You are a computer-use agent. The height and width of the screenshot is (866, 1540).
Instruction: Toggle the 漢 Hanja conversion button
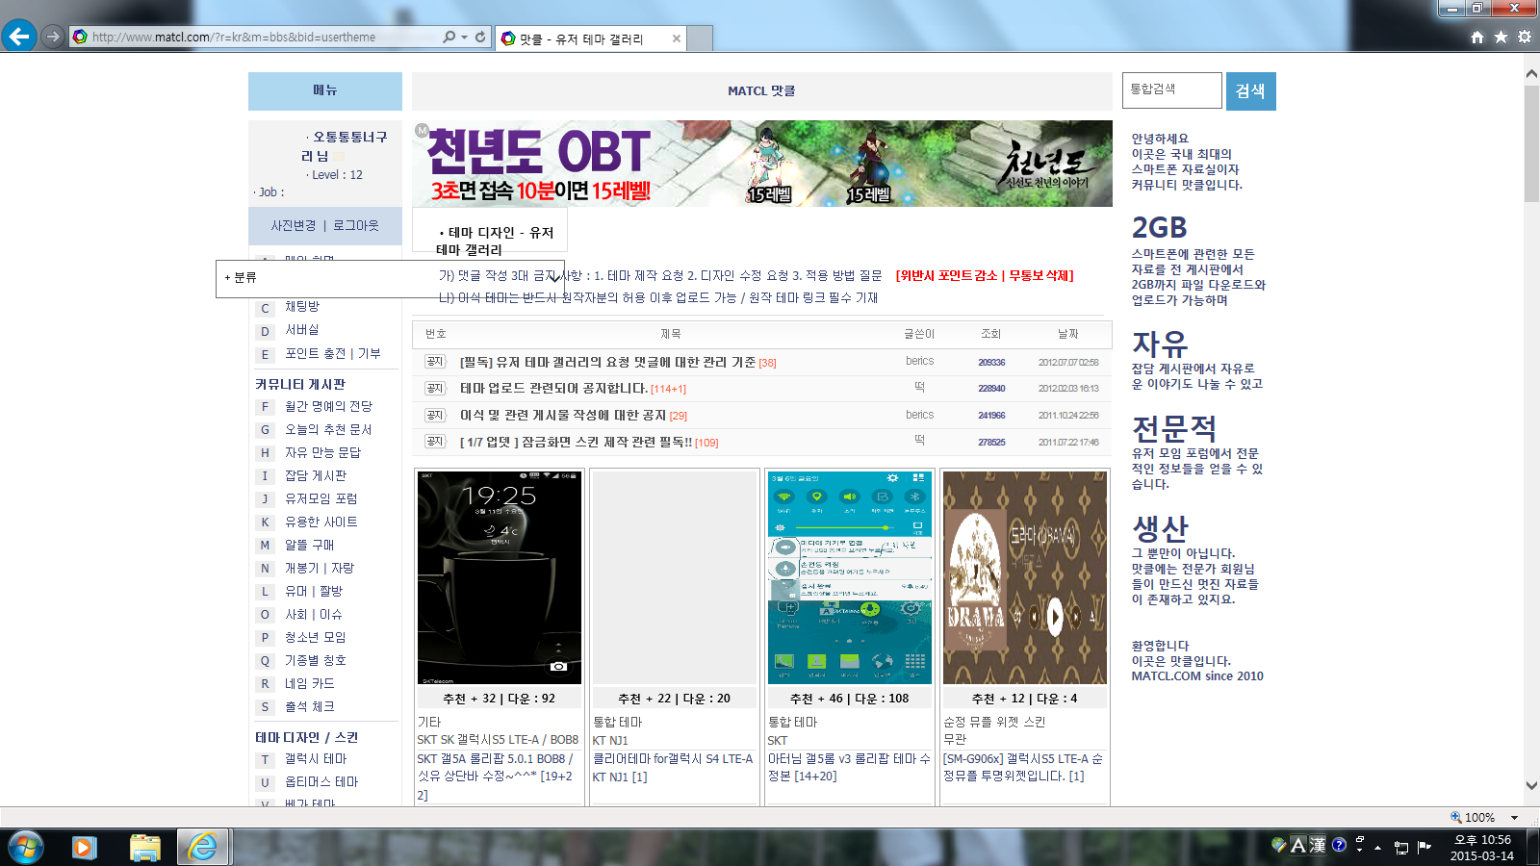pos(1318,845)
